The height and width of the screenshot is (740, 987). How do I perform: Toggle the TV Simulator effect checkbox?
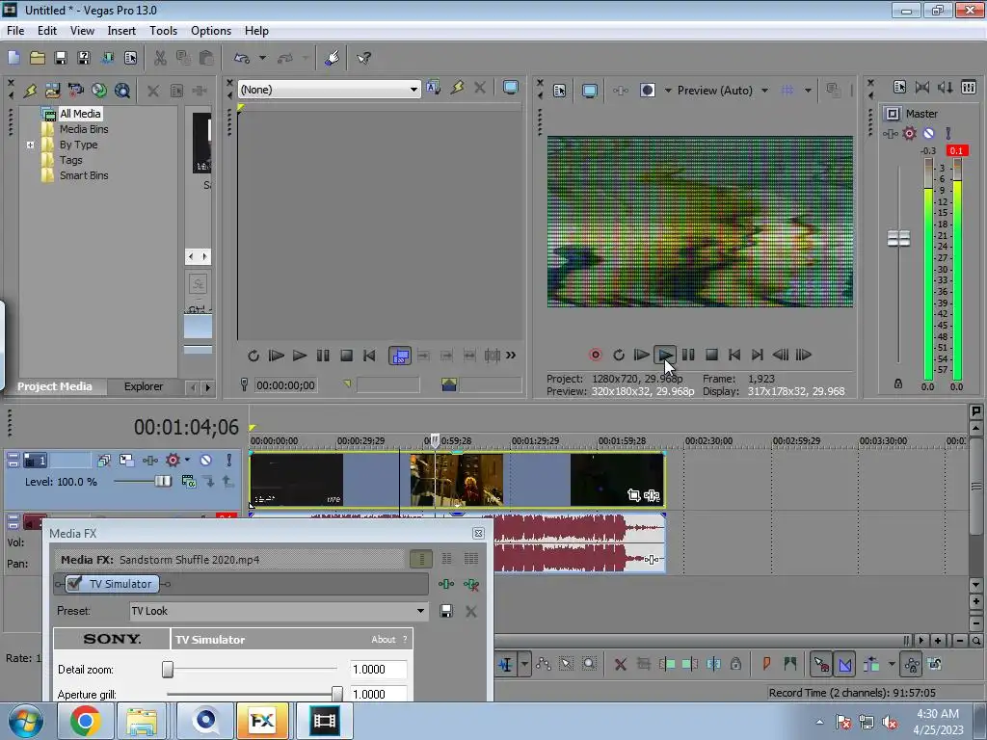[75, 583]
